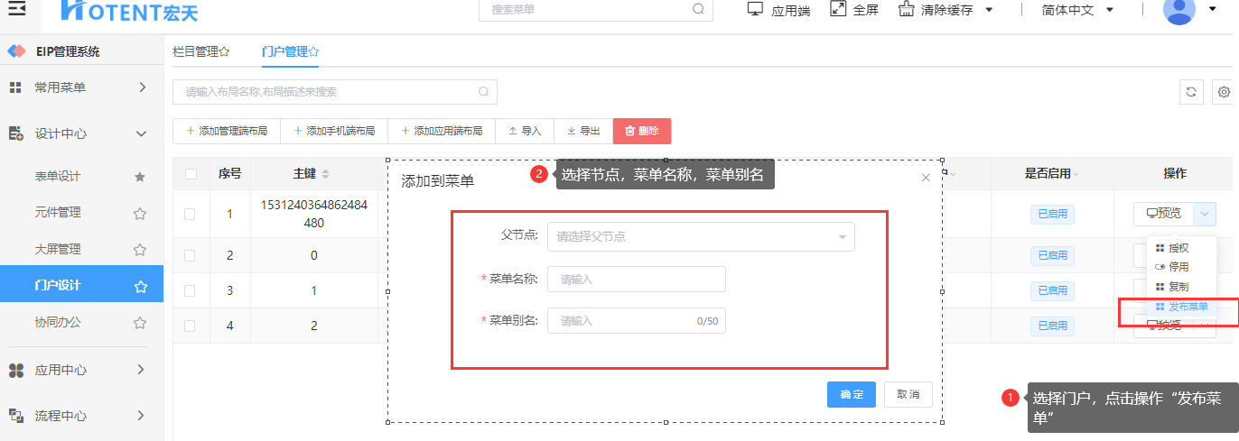Click 添加管理端布局 button

click(227, 131)
